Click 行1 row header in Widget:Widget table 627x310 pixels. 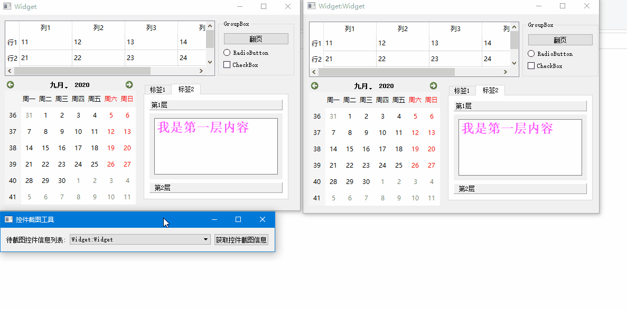[x=317, y=43]
